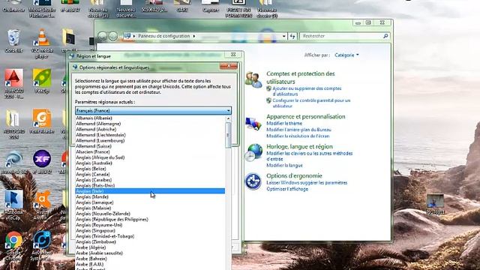Screen dimensions: 480x270
Task: Click the language list scrollbar up arrow
Action: (228, 118)
